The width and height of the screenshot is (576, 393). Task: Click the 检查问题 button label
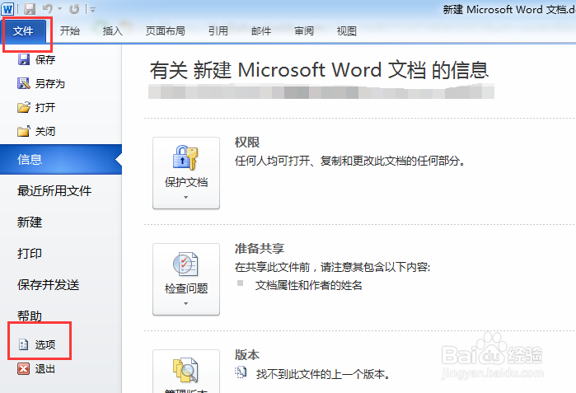[186, 288]
